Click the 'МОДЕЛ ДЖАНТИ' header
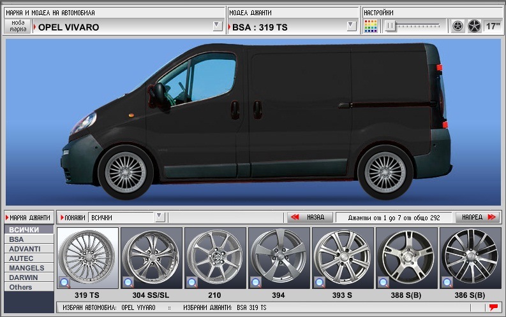This screenshot has width=506, height=317. point(250,13)
